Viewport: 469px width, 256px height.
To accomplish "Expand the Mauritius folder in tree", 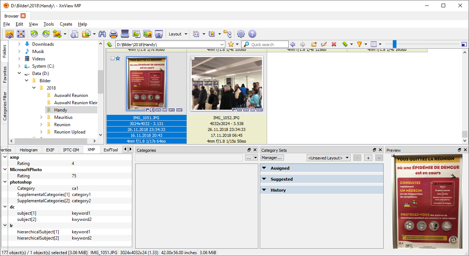I will (x=41, y=117).
